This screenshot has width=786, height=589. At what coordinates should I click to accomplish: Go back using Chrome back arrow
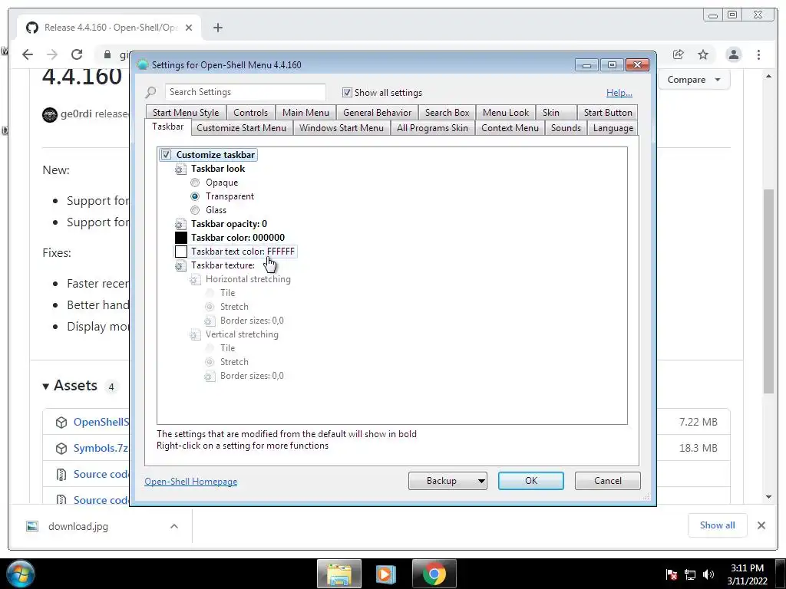(28, 54)
